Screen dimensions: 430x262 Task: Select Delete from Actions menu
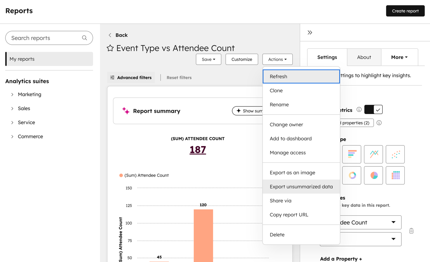(301, 235)
